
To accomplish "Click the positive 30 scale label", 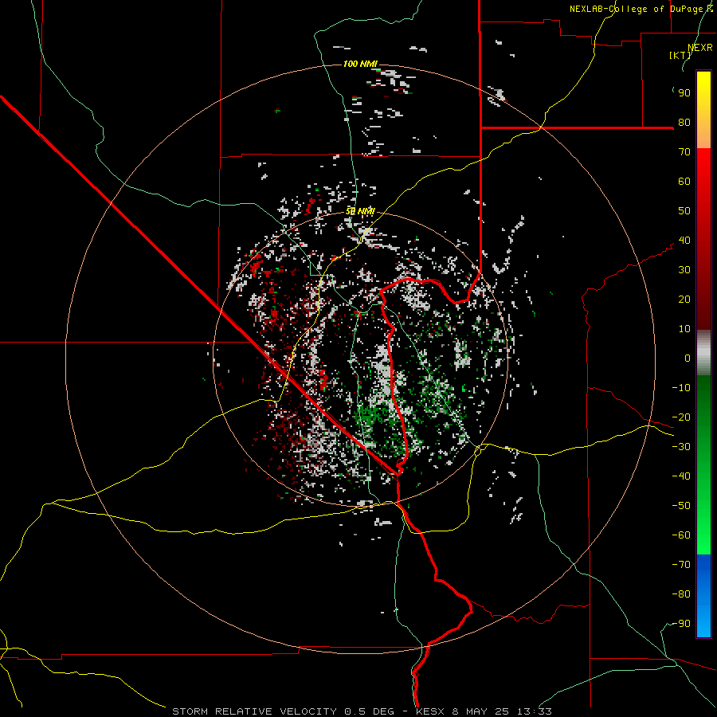I will (684, 270).
